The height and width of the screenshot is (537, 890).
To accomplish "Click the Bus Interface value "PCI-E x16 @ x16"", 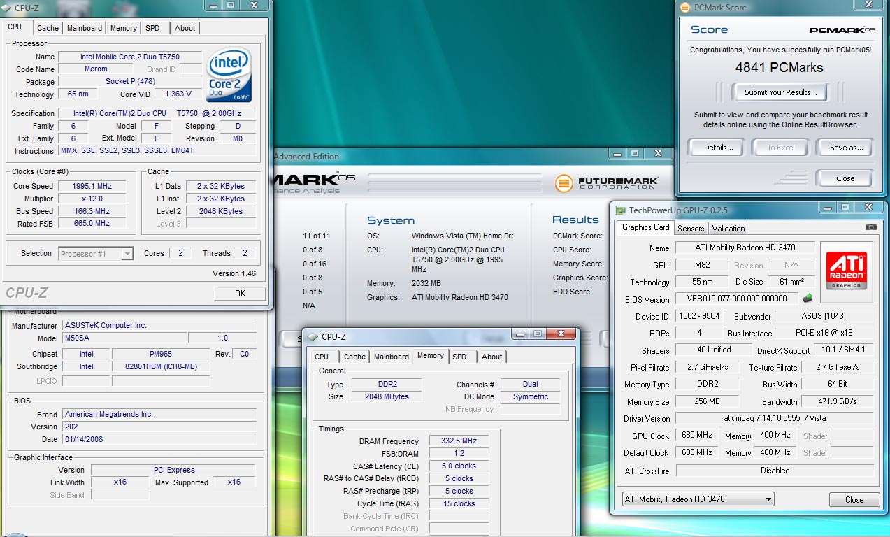I will 824,333.
